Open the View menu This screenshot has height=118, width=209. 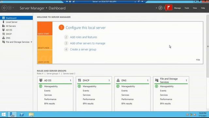[195, 8]
